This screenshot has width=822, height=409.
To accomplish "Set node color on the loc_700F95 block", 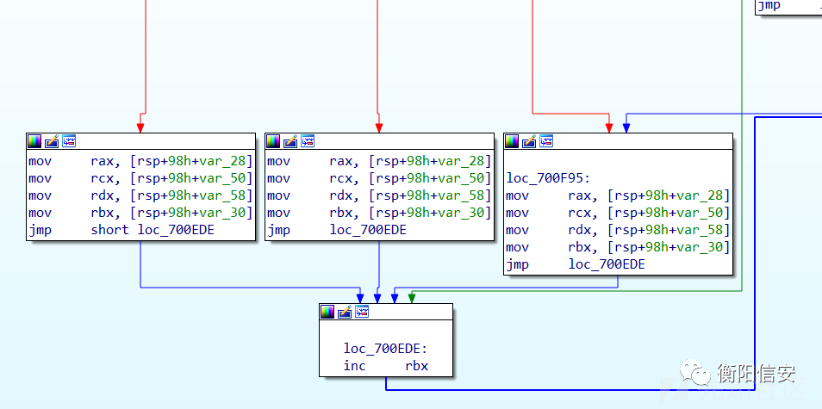I will pyautogui.click(x=512, y=141).
